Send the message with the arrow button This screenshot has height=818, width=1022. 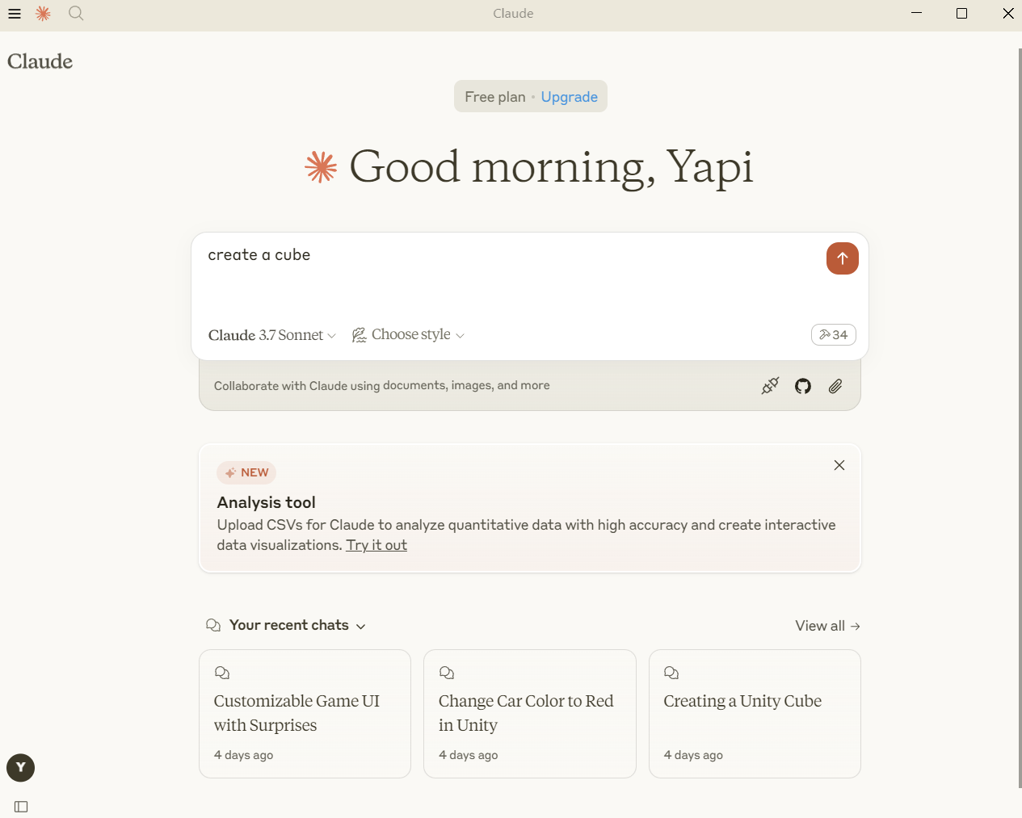click(x=842, y=258)
